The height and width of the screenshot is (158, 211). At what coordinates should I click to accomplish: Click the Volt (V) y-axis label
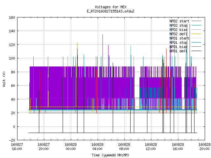[4, 79]
